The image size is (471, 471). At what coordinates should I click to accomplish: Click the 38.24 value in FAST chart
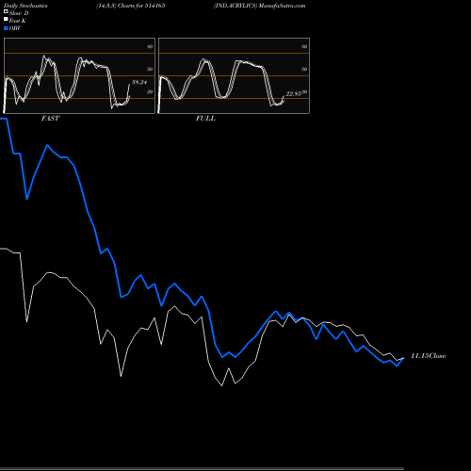[x=139, y=82]
